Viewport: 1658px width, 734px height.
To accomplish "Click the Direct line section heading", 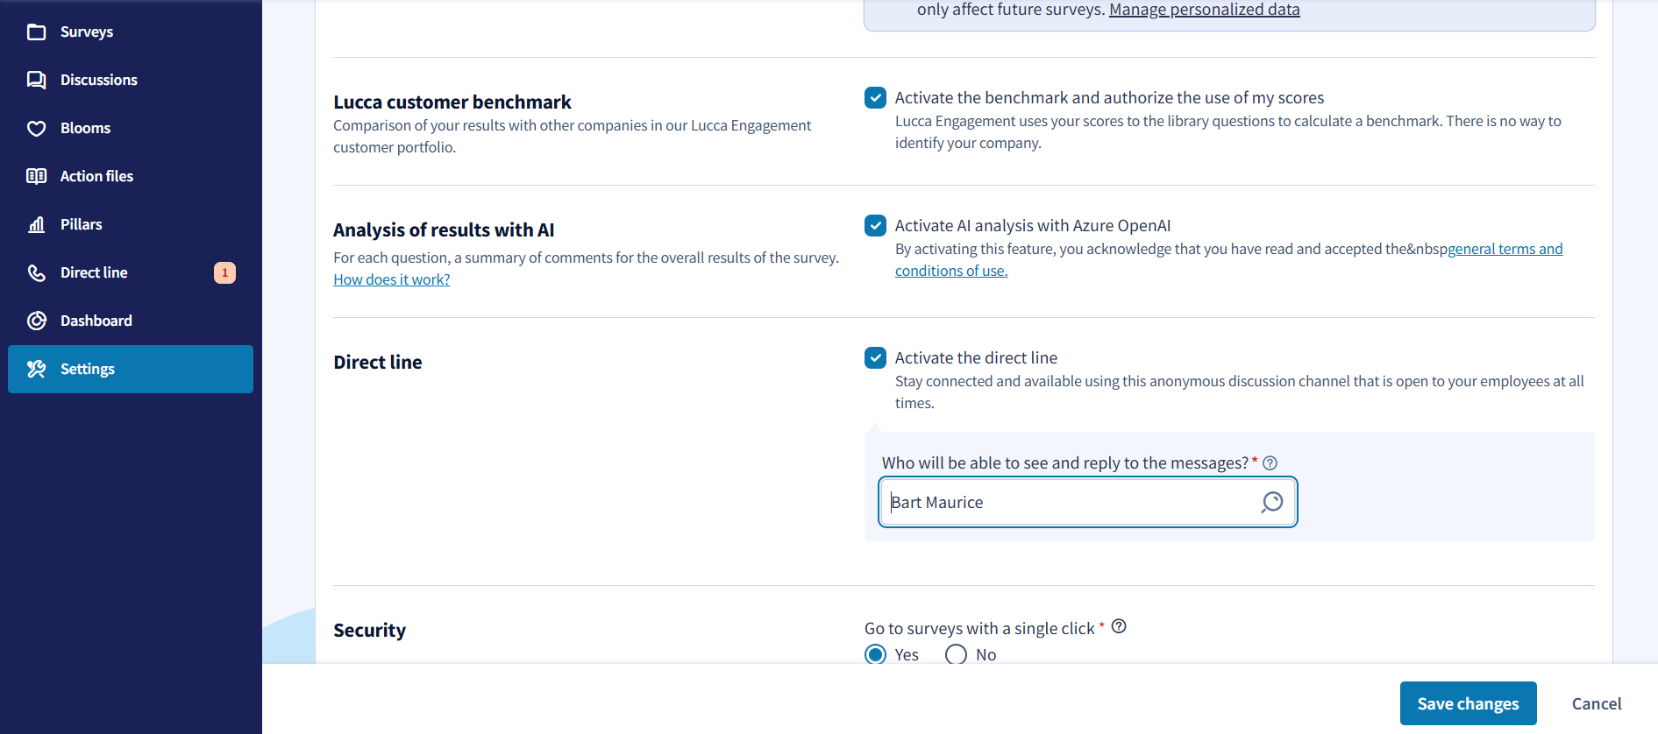I will (x=378, y=362).
